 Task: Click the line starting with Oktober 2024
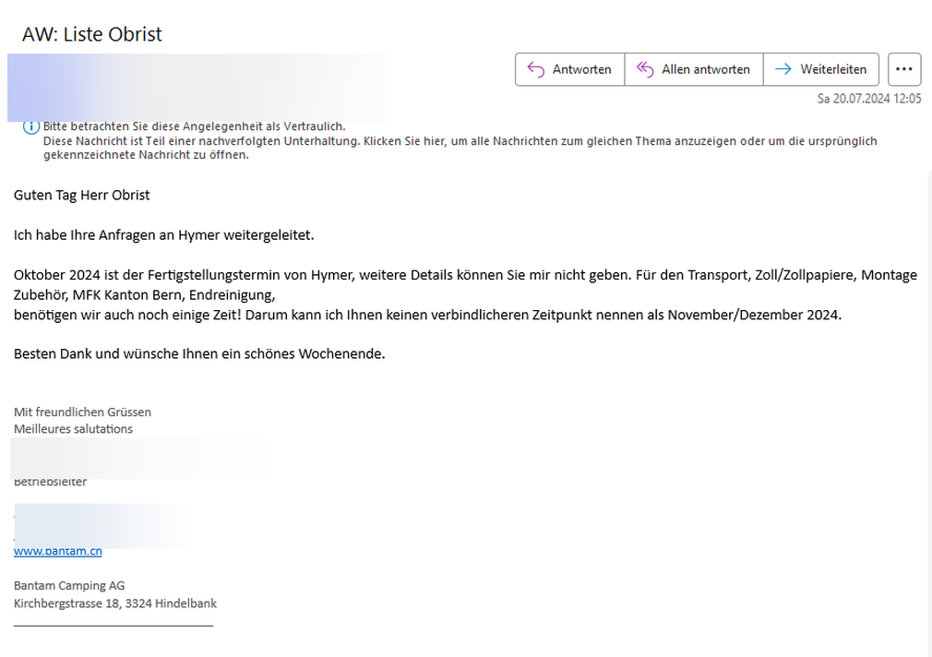[465, 276]
